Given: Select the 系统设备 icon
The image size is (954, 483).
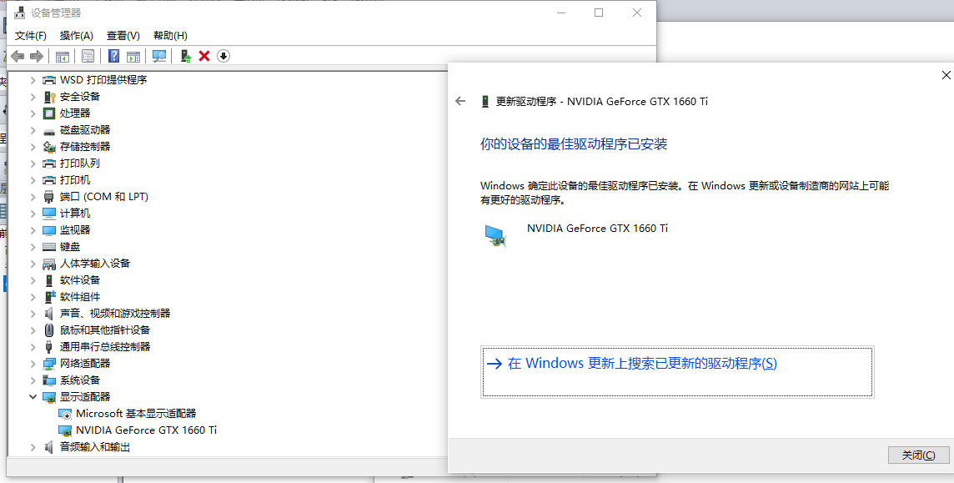Looking at the screenshot, I should 49,380.
